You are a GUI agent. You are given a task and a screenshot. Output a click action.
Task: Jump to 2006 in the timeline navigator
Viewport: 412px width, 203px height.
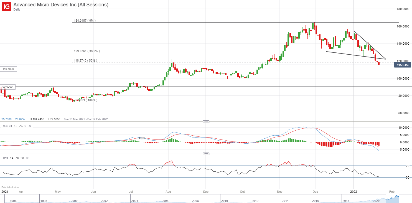(166, 201)
